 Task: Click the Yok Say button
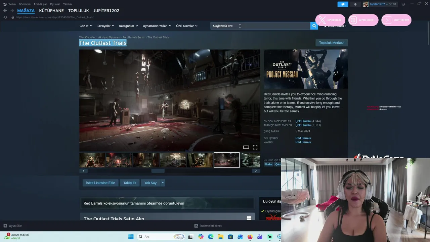click(x=150, y=183)
